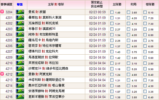Viewport: 159px width, 100px height.
Task: Check home win 1.18 for 沙爾克04 match
Action: coord(112,69)
